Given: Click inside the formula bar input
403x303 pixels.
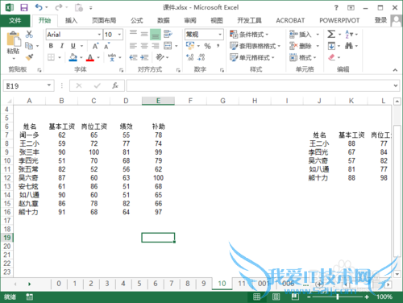Looking at the screenshot, I should [x=259, y=85].
